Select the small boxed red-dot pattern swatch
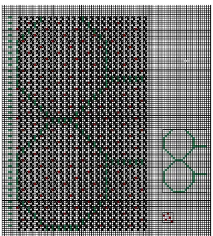This screenshot has width=213, height=236. (168, 218)
